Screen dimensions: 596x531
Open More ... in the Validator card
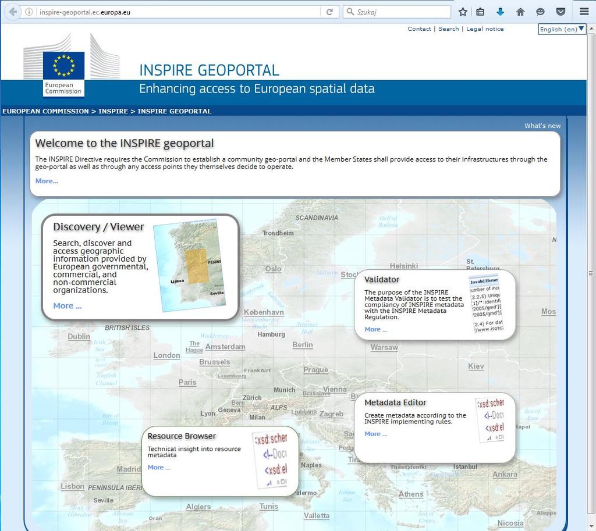[375, 329]
